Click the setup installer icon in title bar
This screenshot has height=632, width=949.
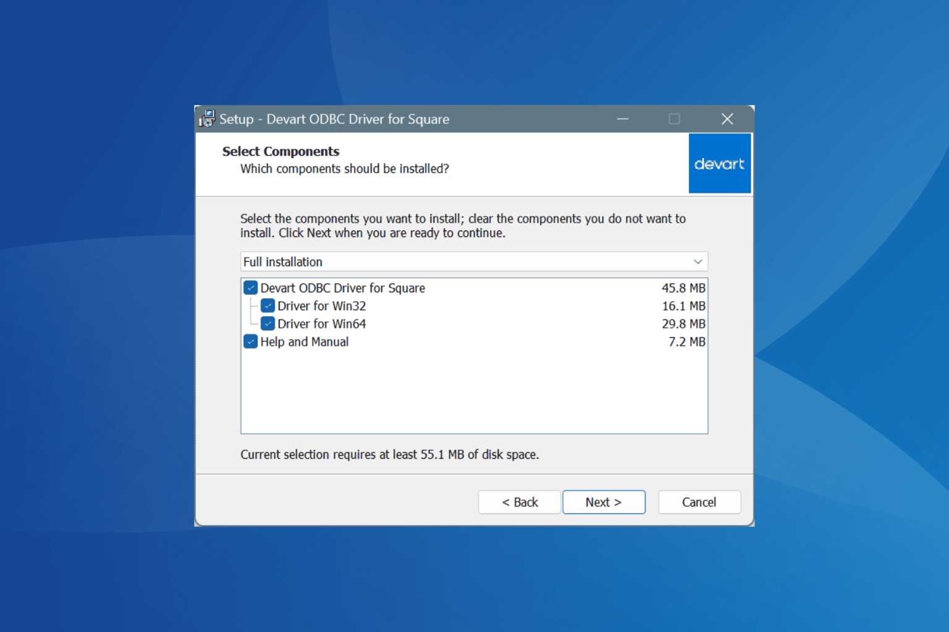pyautogui.click(x=207, y=118)
